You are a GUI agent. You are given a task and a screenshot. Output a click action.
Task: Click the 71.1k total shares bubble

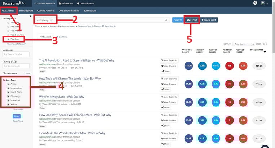pos(259,84)
